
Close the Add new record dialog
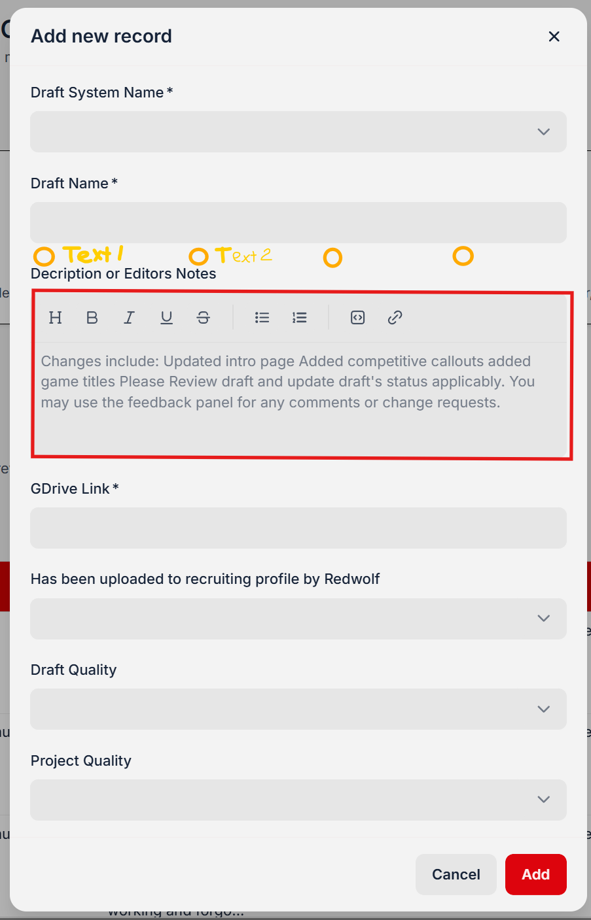pyautogui.click(x=554, y=37)
